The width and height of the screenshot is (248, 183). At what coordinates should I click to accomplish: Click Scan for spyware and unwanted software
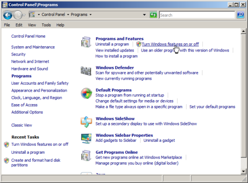[147, 73]
